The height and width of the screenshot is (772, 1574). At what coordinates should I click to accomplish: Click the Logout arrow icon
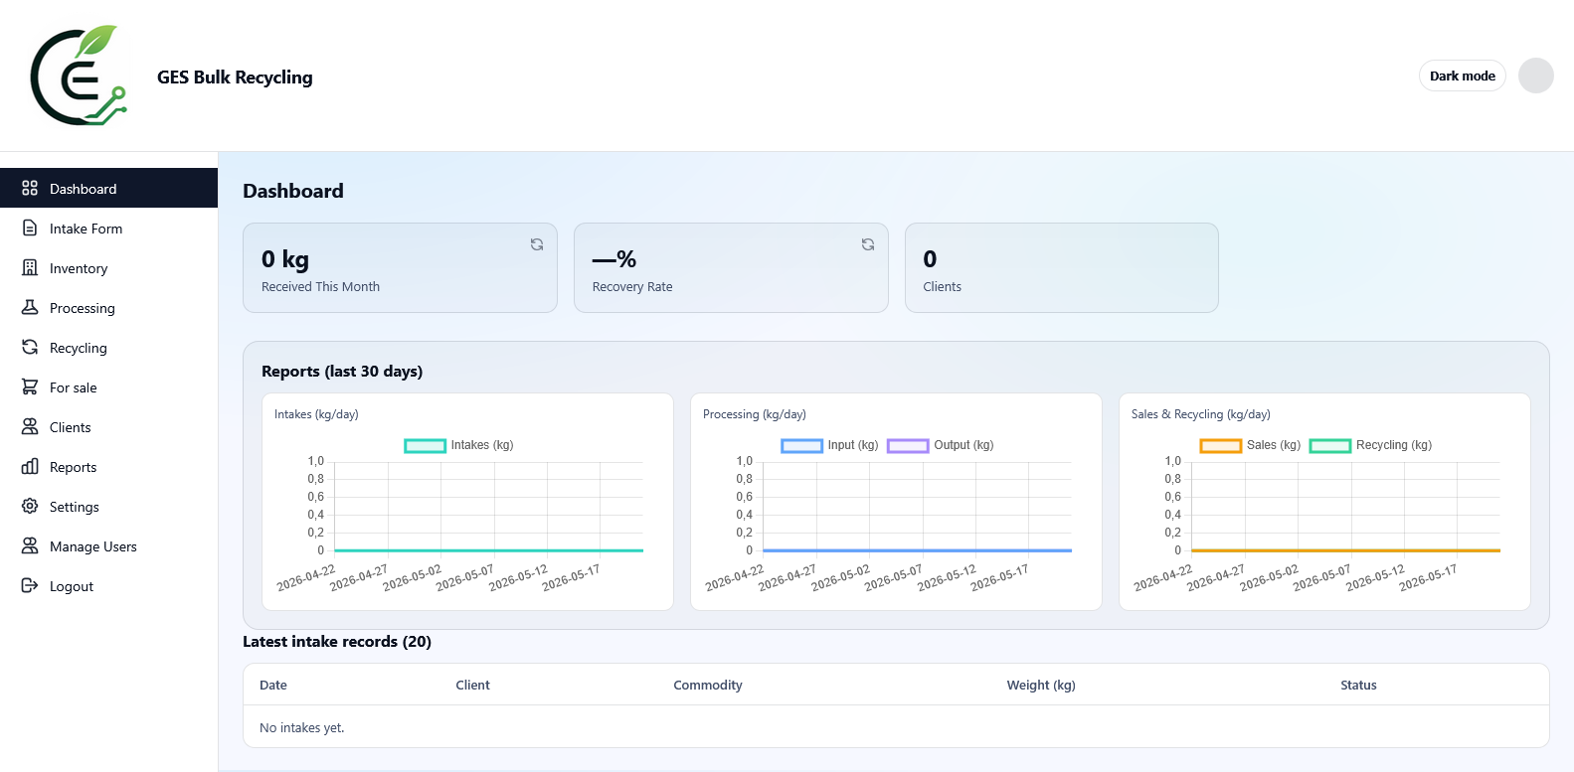pos(30,585)
